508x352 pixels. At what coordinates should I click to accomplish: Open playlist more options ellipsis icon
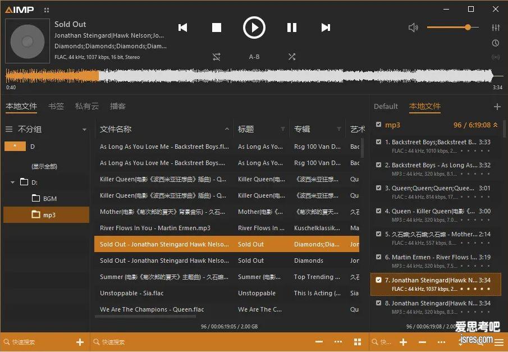coord(441,342)
